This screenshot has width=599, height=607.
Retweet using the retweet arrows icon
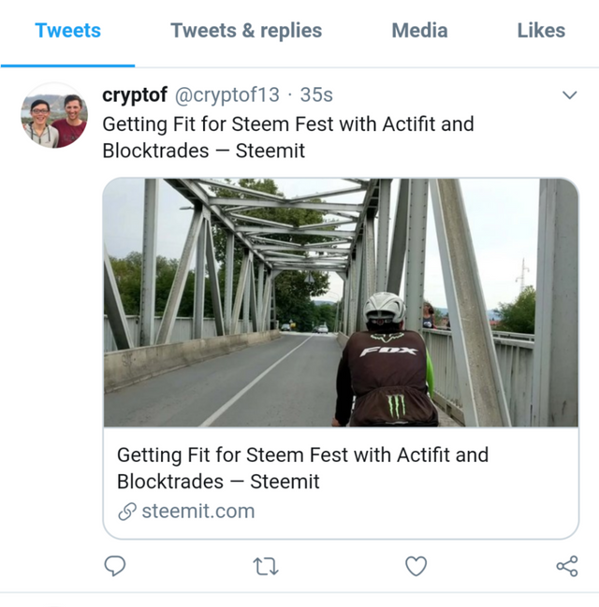(x=266, y=567)
